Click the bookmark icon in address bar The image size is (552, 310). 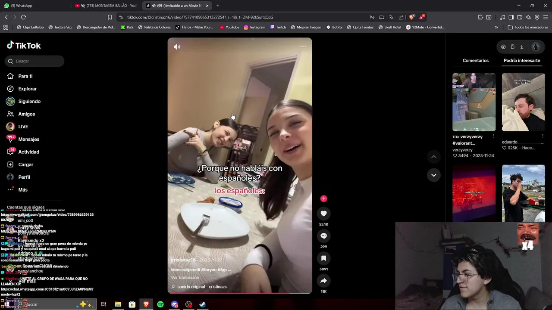[x=110, y=17]
